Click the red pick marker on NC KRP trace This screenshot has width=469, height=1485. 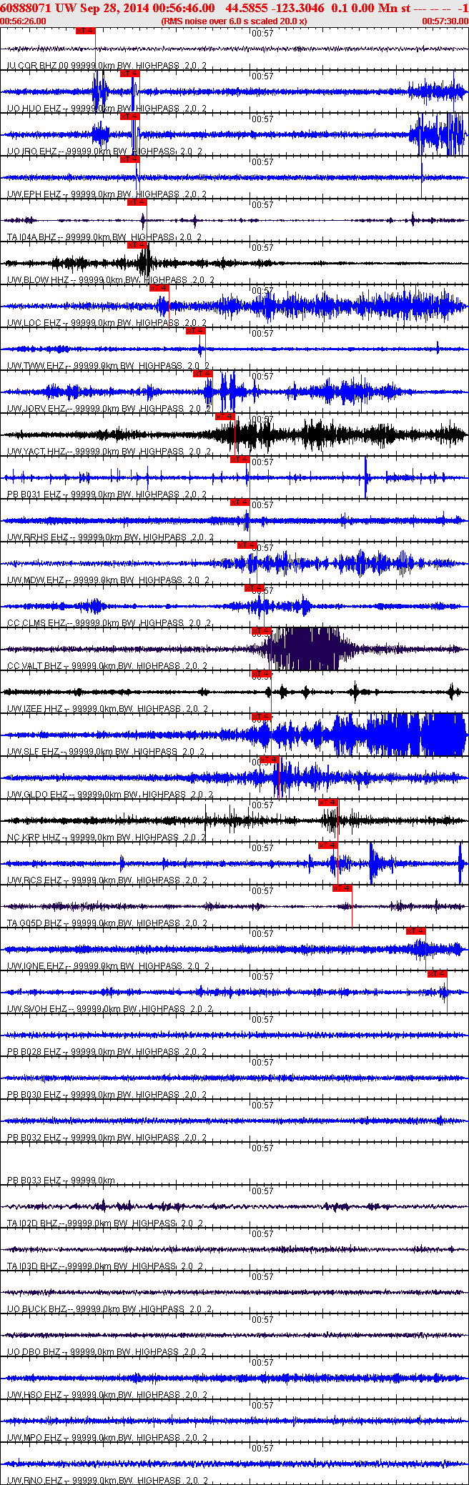tap(328, 803)
